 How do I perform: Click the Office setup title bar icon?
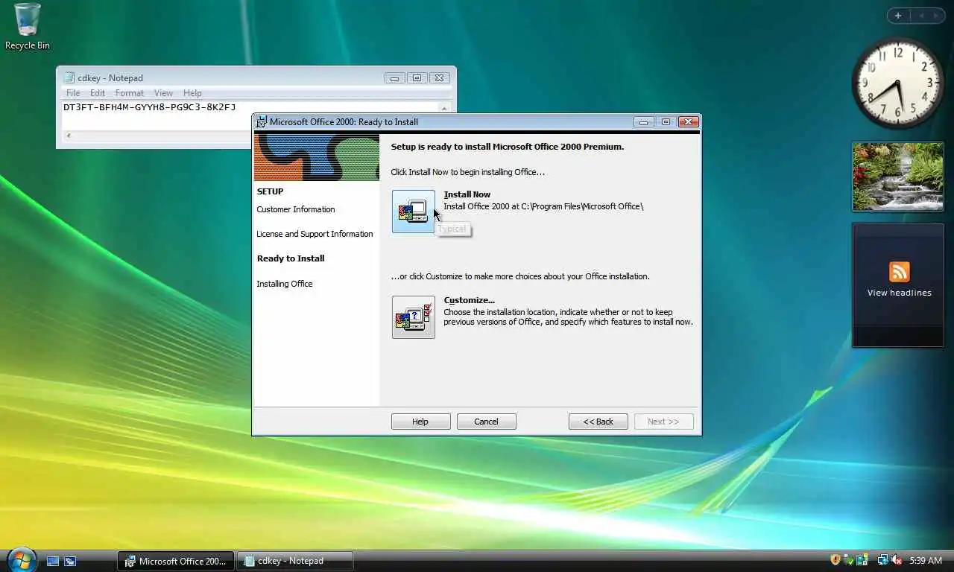(262, 122)
